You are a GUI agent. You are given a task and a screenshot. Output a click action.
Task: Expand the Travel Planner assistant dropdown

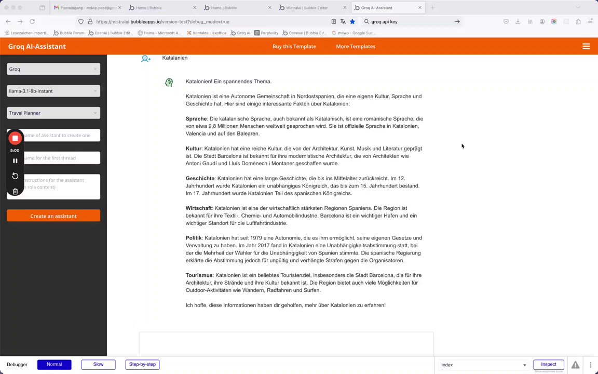(53, 113)
